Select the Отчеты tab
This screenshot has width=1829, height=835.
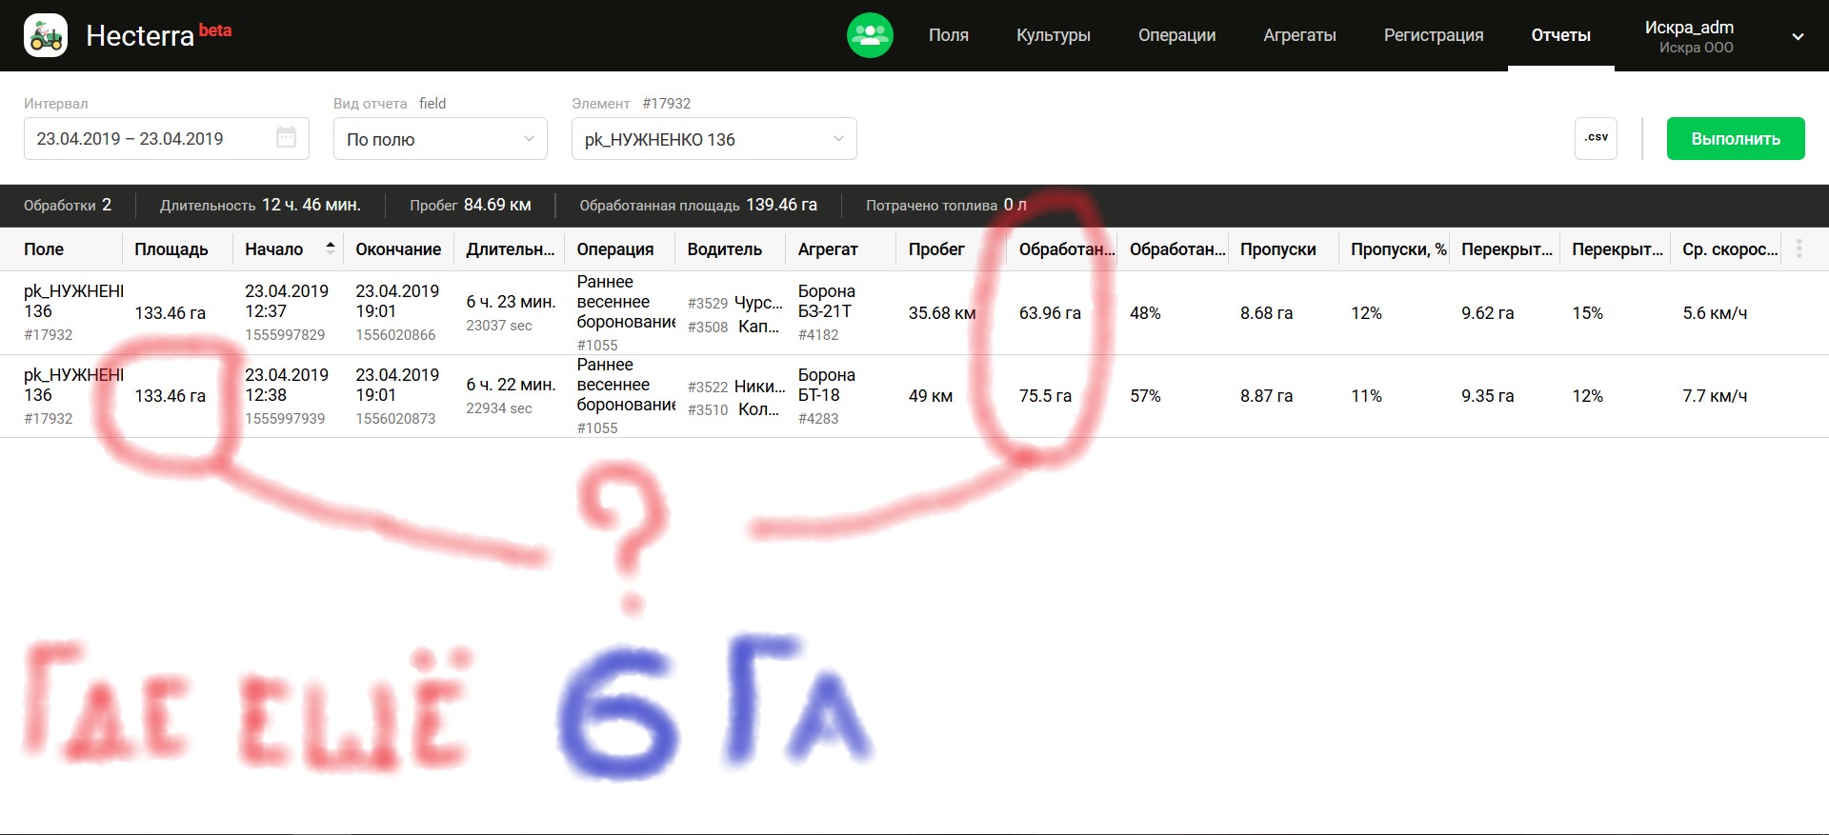[x=1560, y=35]
